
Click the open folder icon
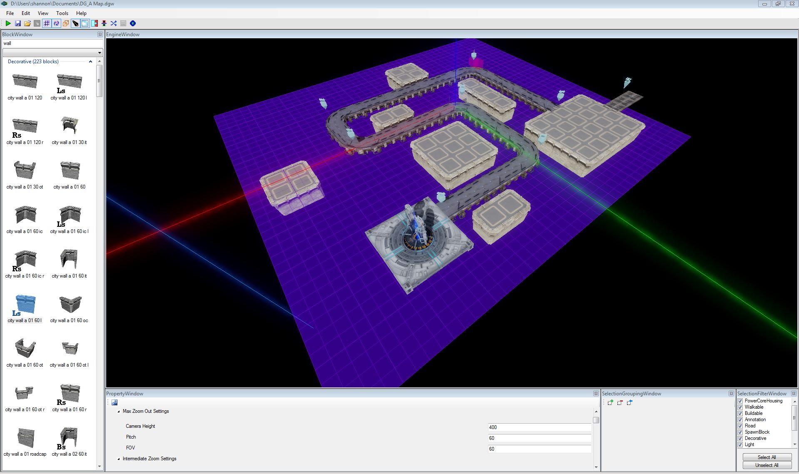click(27, 23)
